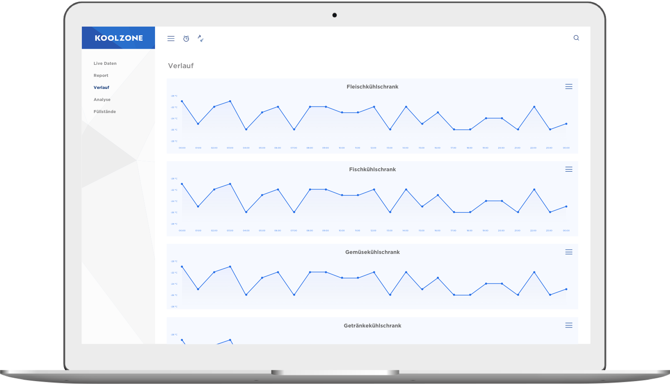Click the data refresh sync icon

(201, 38)
